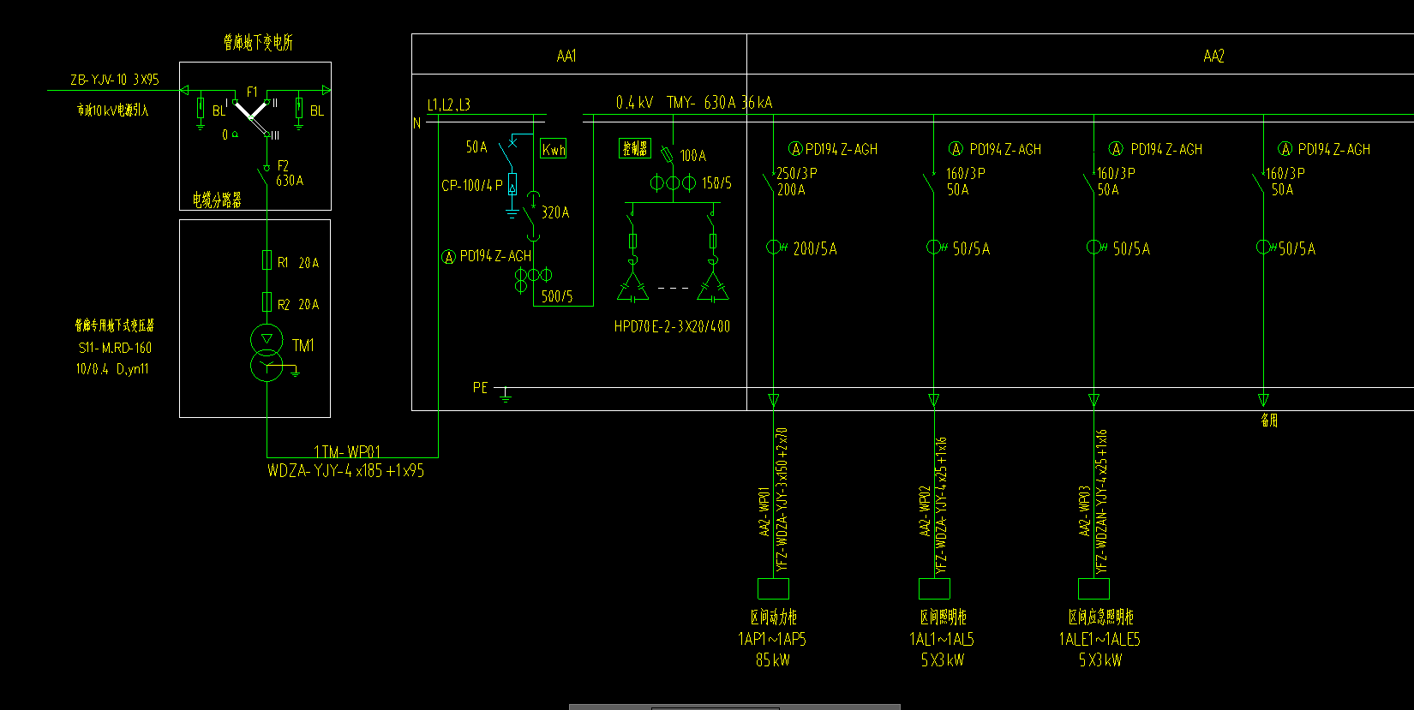Select the vertical AA2-WP03 label

tap(1085, 511)
